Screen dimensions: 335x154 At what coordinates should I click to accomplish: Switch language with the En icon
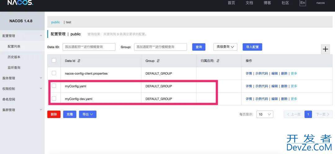tap(302, 3)
